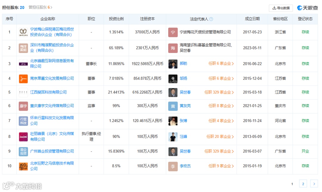This screenshot has width=322, height=192.
Task: Open 宁波梅山保税港区梅花扬世投资合伙企业 company logo
Action: pos(24,32)
